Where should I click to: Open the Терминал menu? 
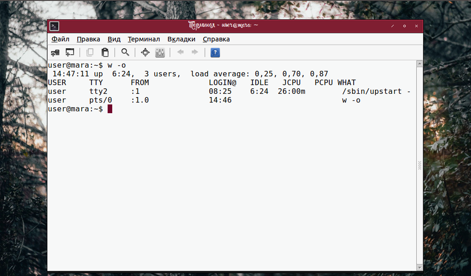[143, 39]
